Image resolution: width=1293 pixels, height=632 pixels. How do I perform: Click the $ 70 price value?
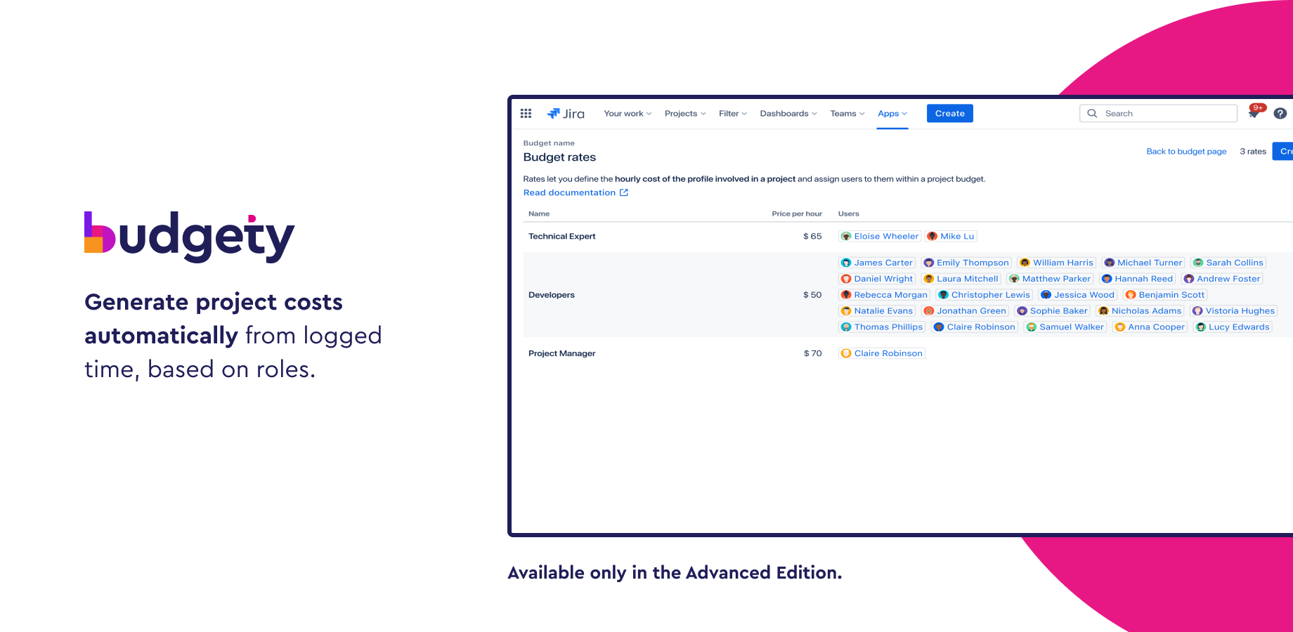coord(813,353)
